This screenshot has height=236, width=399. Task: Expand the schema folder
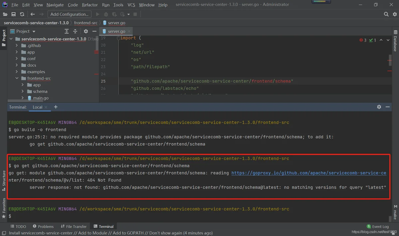(23, 91)
